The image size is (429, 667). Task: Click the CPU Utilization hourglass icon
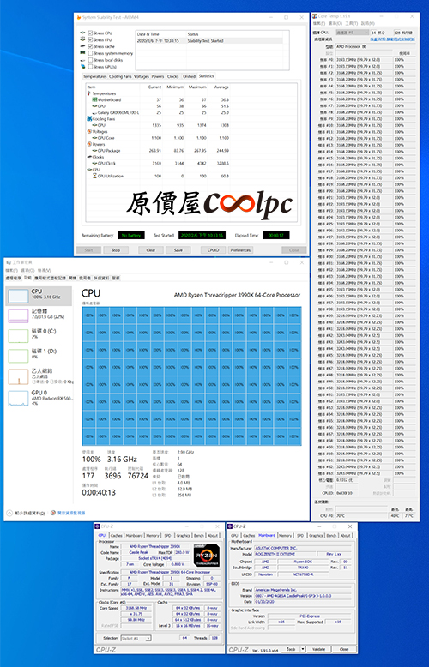click(x=95, y=176)
